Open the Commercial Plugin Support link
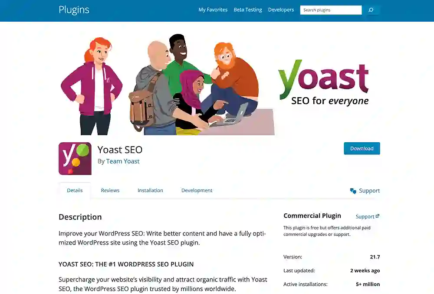Screen dimensions: 434x294 tap(365, 216)
